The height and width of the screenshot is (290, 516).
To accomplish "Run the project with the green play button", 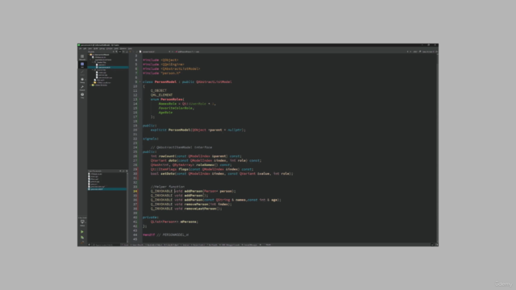I will point(82,231).
